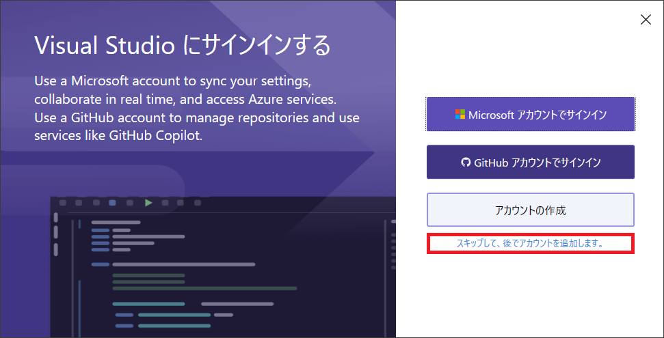
Task: Click the teal code line in the illustration
Action: pyautogui.click(x=148, y=304)
